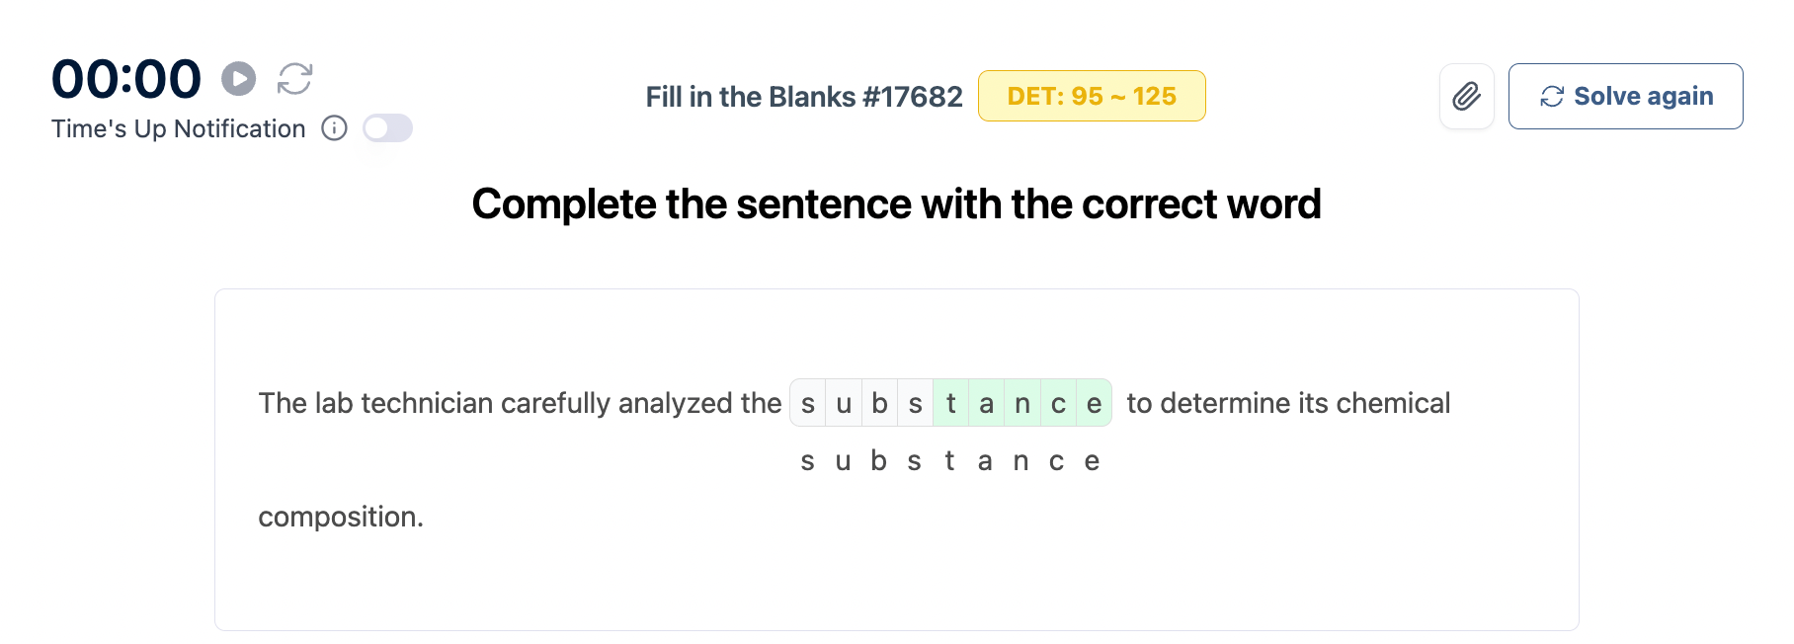Click the "Complete the sentence with the correct word" heading
This screenshot has width=1794, height=644.
point(896,204)
